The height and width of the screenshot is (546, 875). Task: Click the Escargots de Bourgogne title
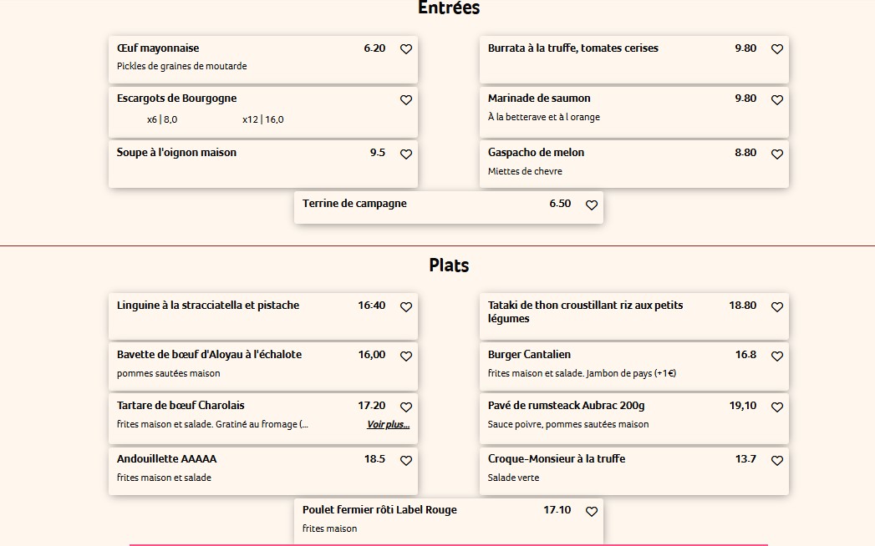click(176, 99)
